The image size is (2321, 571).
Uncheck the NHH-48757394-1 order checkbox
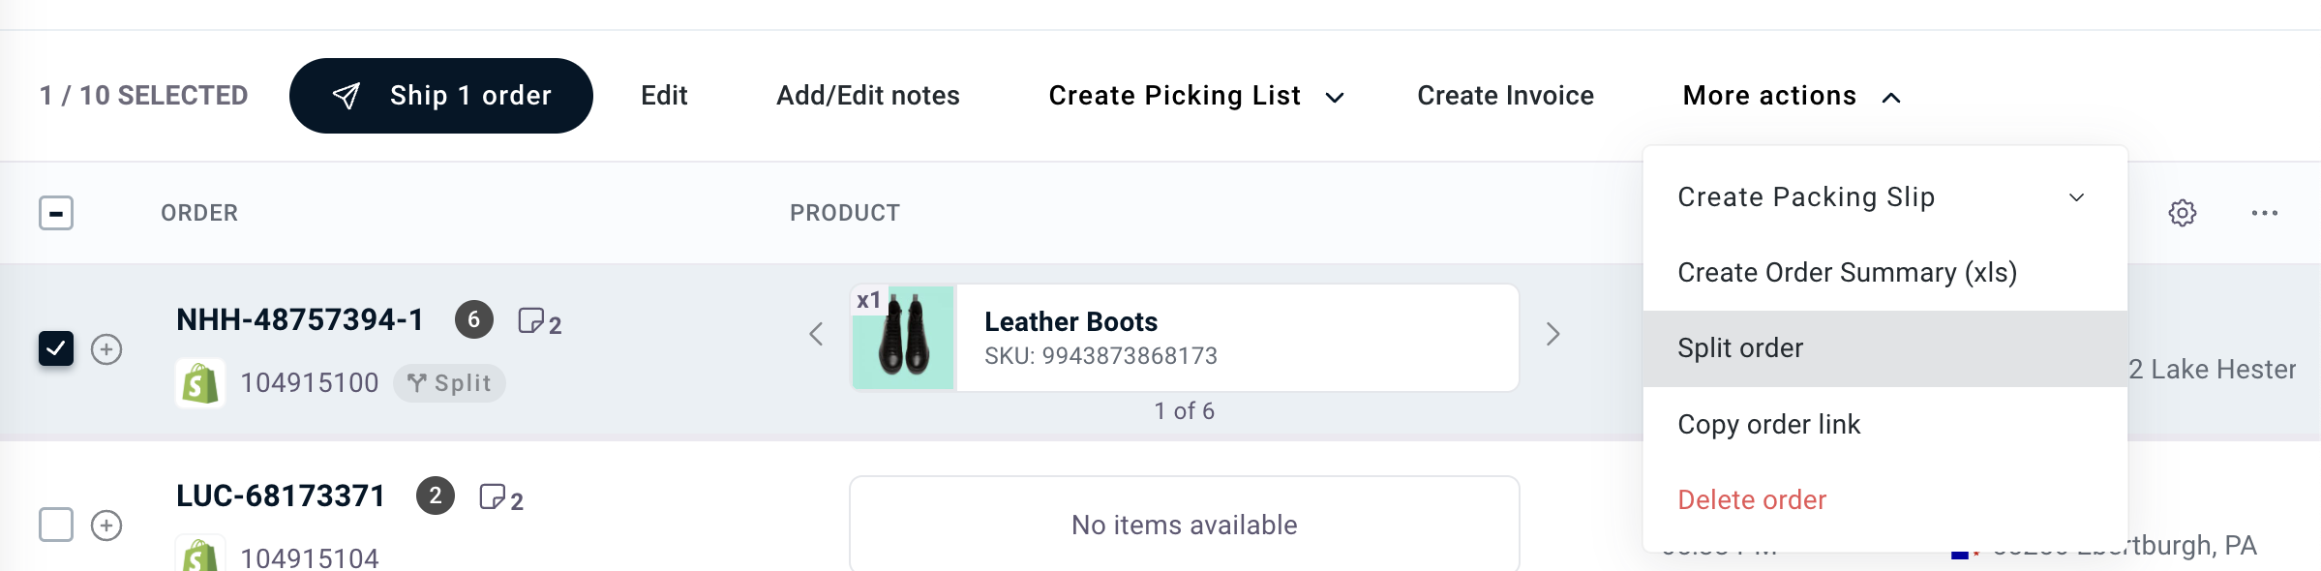click(x=56, y=348)
